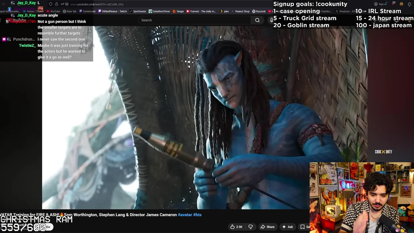Click the video title mentioning Sam Worthington
The width and height of the screenshot is (414, 233).
[x=89, y=215]
